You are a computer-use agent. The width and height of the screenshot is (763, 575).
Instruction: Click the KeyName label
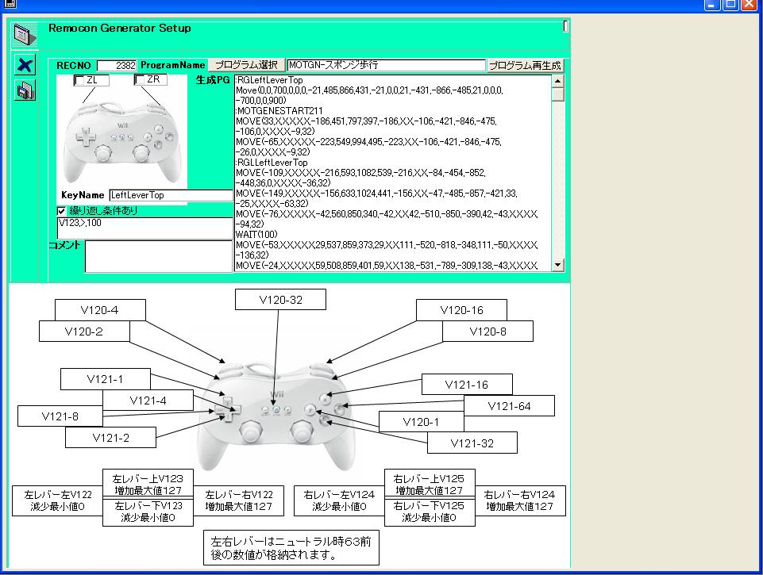tap(83, 195)
